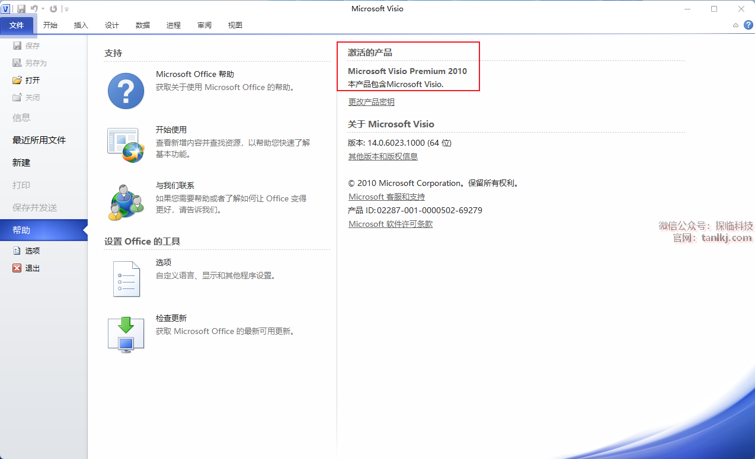Click the save icon in quick access toolbar
755x459 pixels.
21,9
